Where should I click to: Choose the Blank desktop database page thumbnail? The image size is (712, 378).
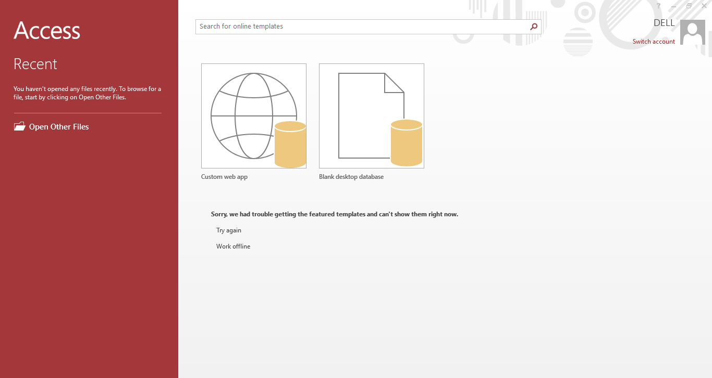coord(372,116)
